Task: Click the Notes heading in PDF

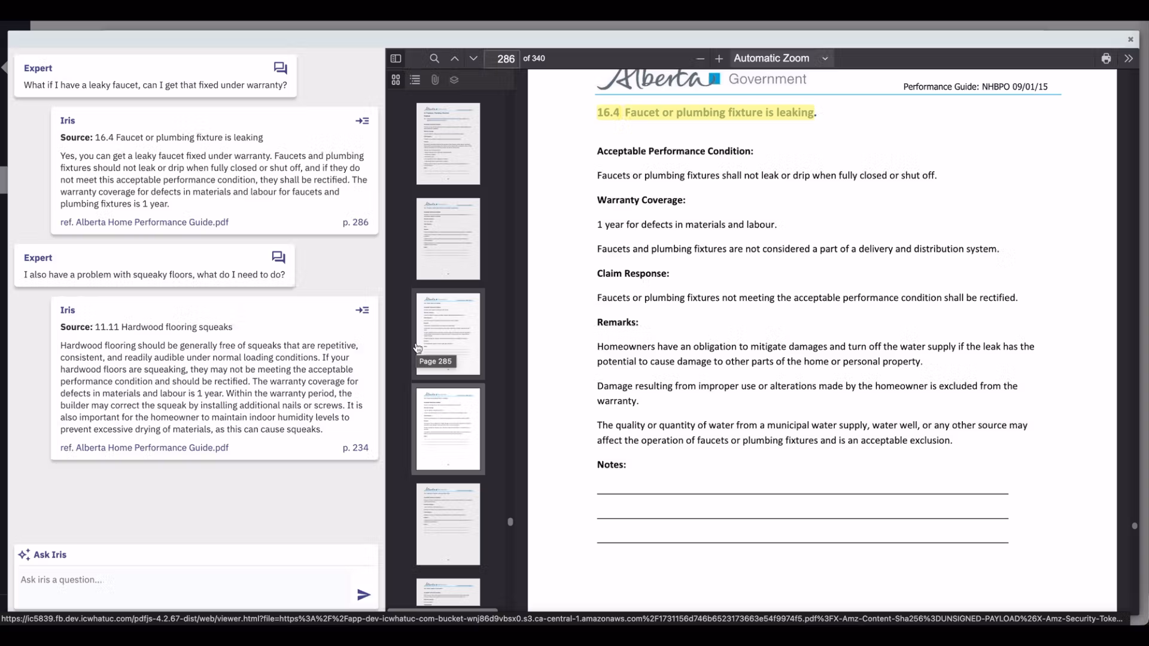Action: 611,465
